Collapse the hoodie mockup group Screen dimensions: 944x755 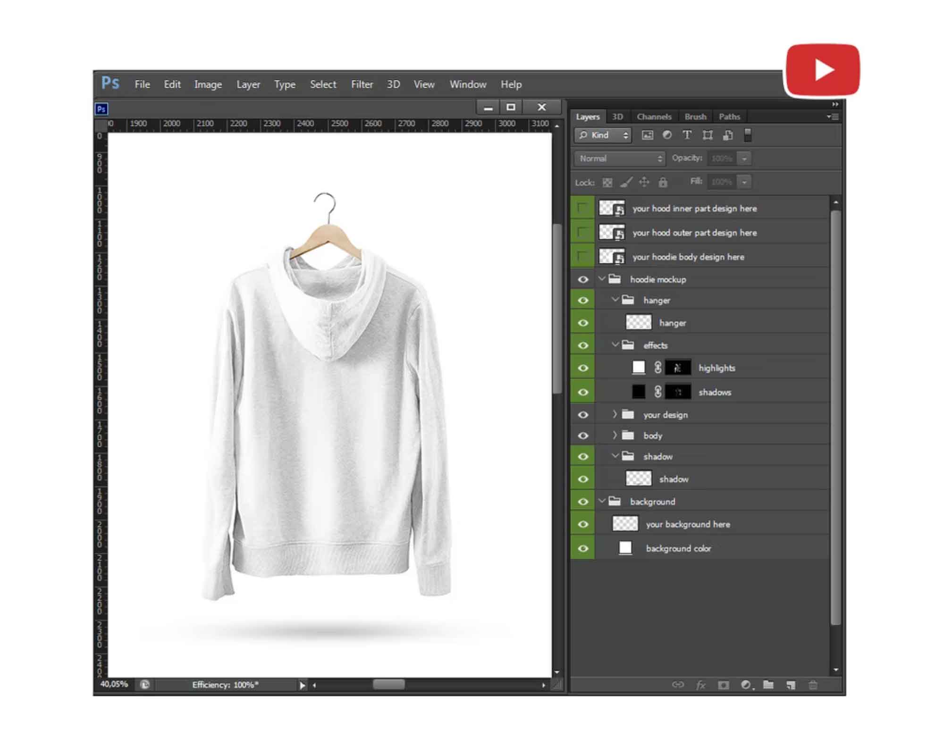click(x=601, y=278)
